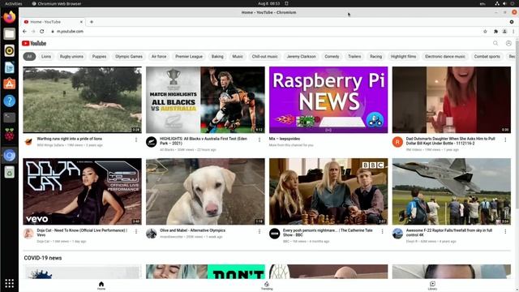Open Library in bottom navigation
519x292 pixels.
[432, 286]
